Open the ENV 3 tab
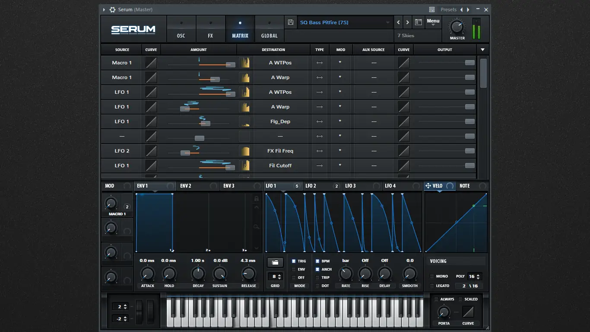The width and height of the screenshot is (590, 332). tap(241, 186)
